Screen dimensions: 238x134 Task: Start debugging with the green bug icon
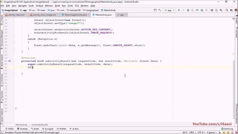click(188, 10)
